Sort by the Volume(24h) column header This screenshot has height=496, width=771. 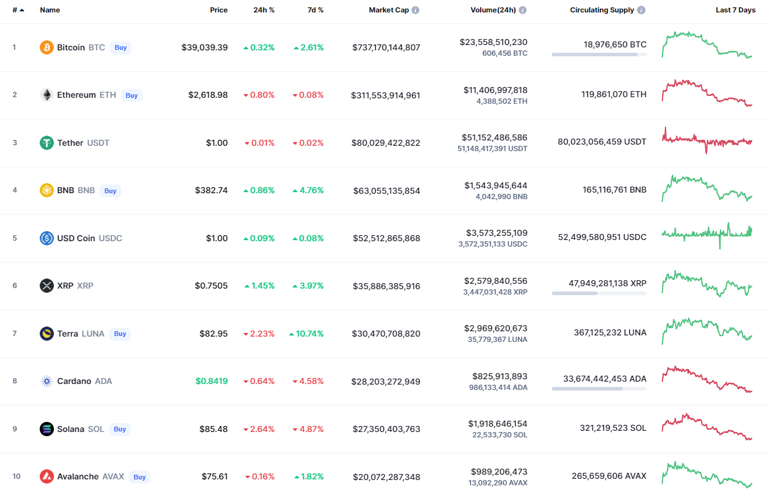[493, 10]
